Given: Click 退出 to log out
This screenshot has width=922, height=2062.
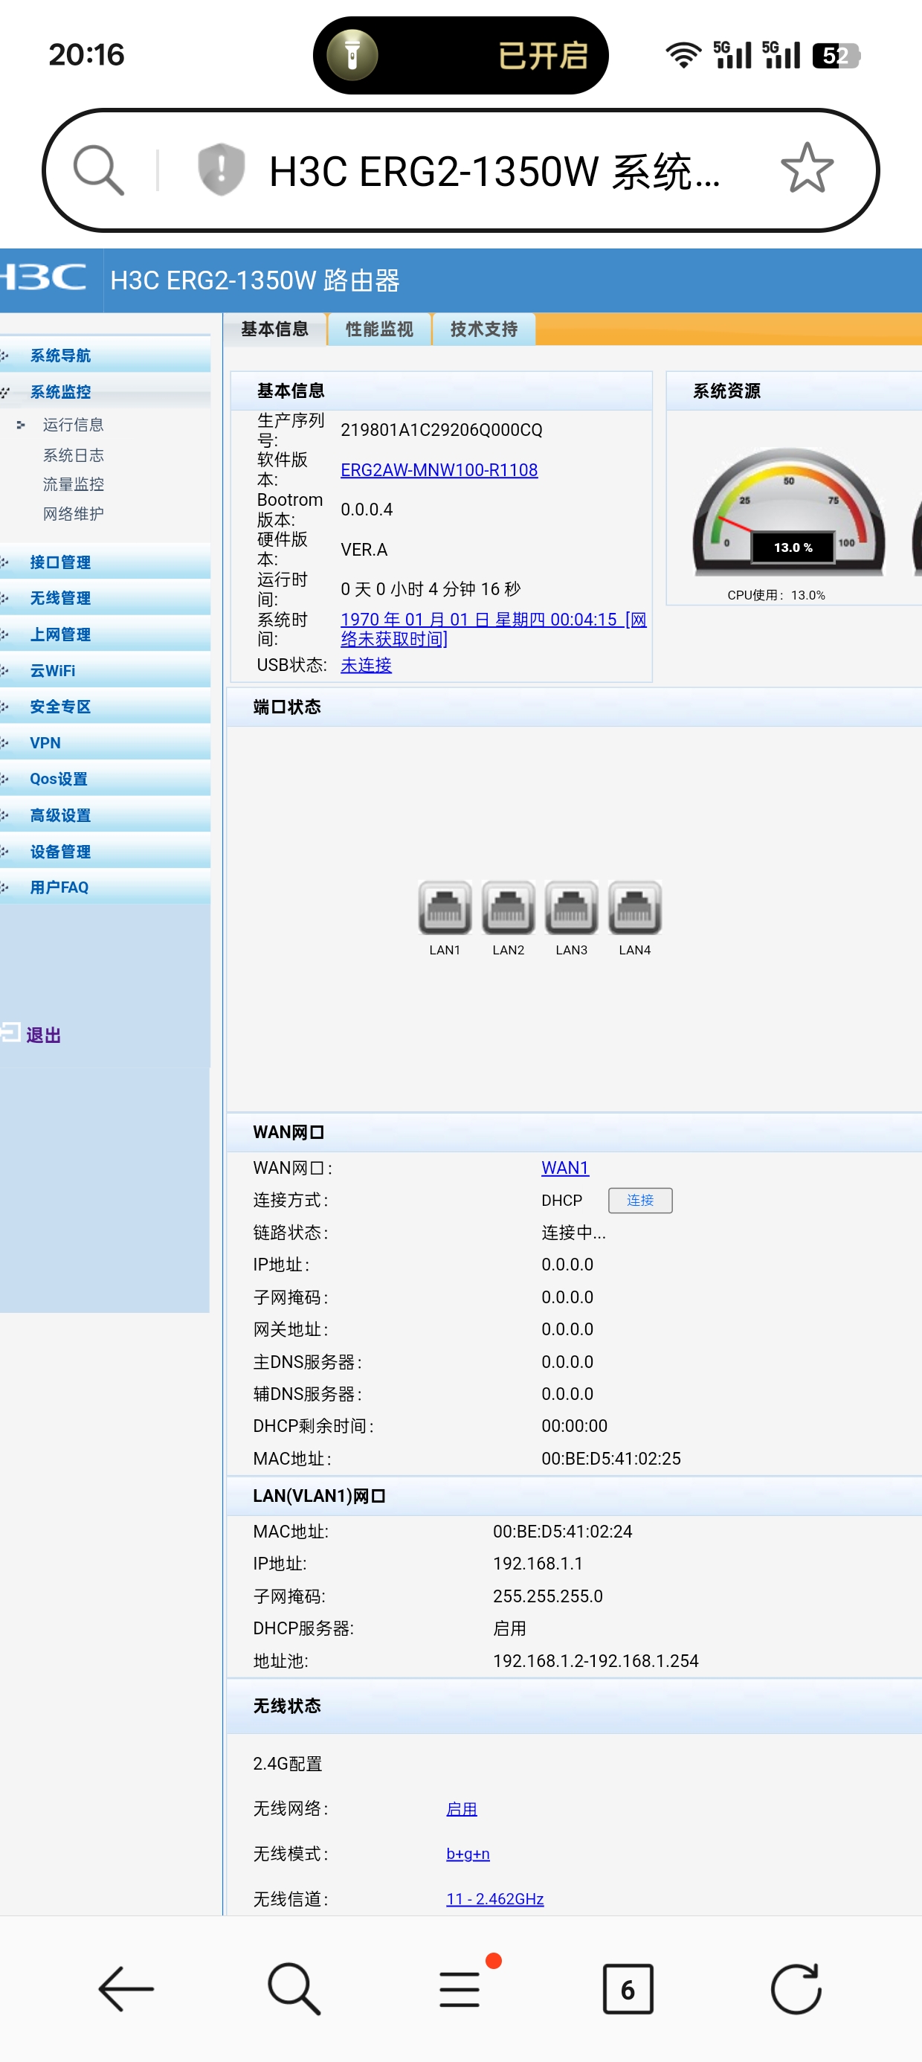Looking at the screenshot, I should tap(43, 1034).
